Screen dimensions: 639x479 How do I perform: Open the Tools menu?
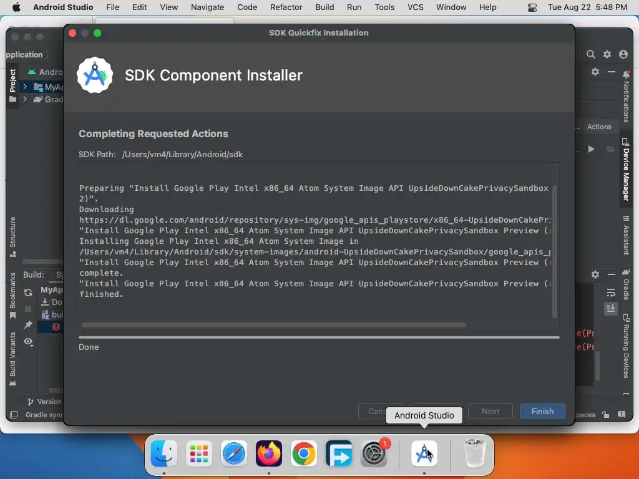384,7
